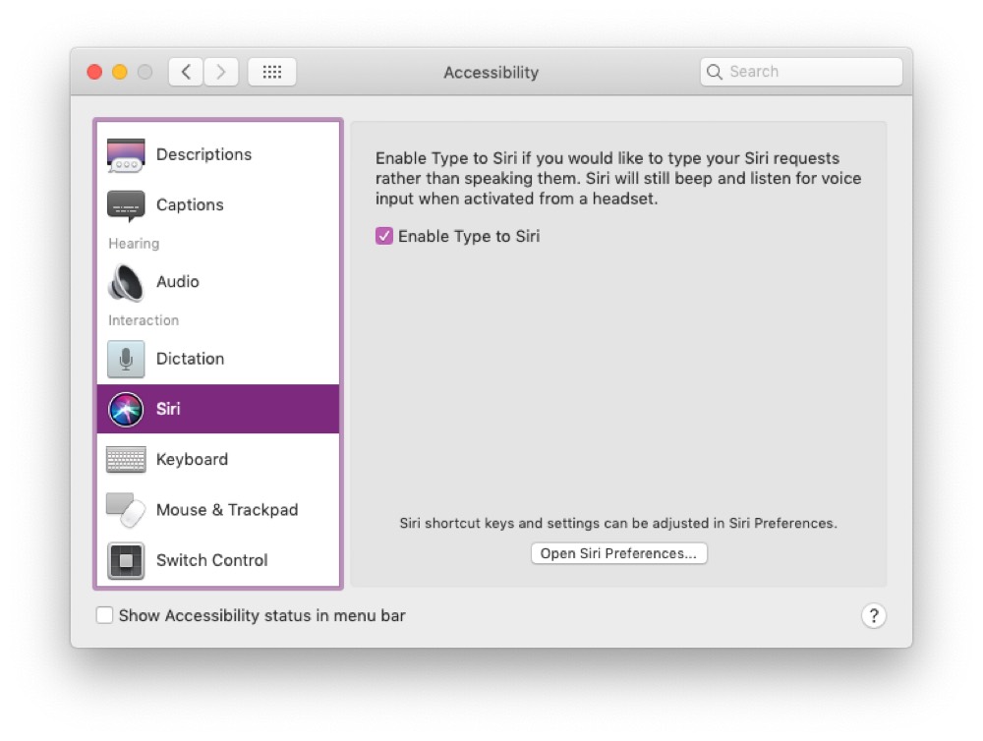Click the search magnifier icon
The height and width of the screenshot is (741, 983).
point(714,72)
